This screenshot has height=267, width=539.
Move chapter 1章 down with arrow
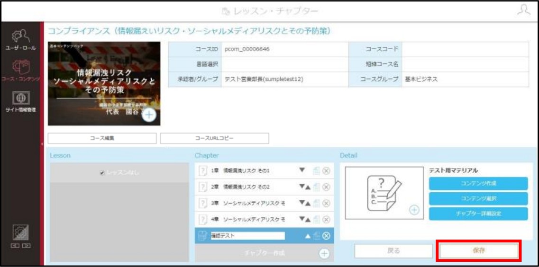[x=302, y=170]
